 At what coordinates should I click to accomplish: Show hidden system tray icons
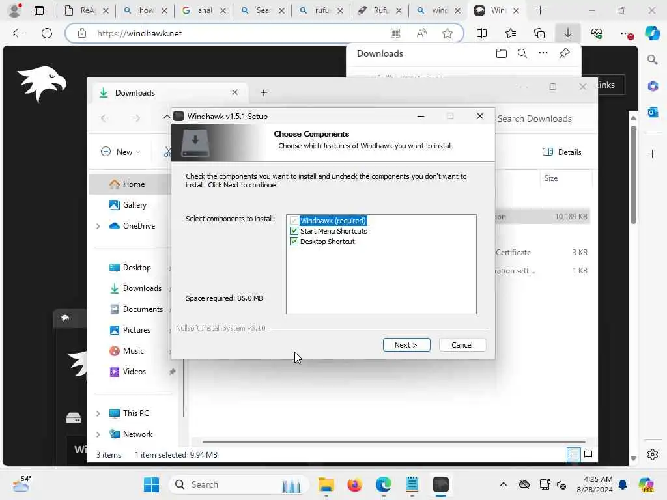(504, 484)
